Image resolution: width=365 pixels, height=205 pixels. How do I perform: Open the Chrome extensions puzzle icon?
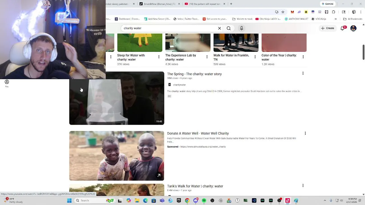(x=333, y=12)
